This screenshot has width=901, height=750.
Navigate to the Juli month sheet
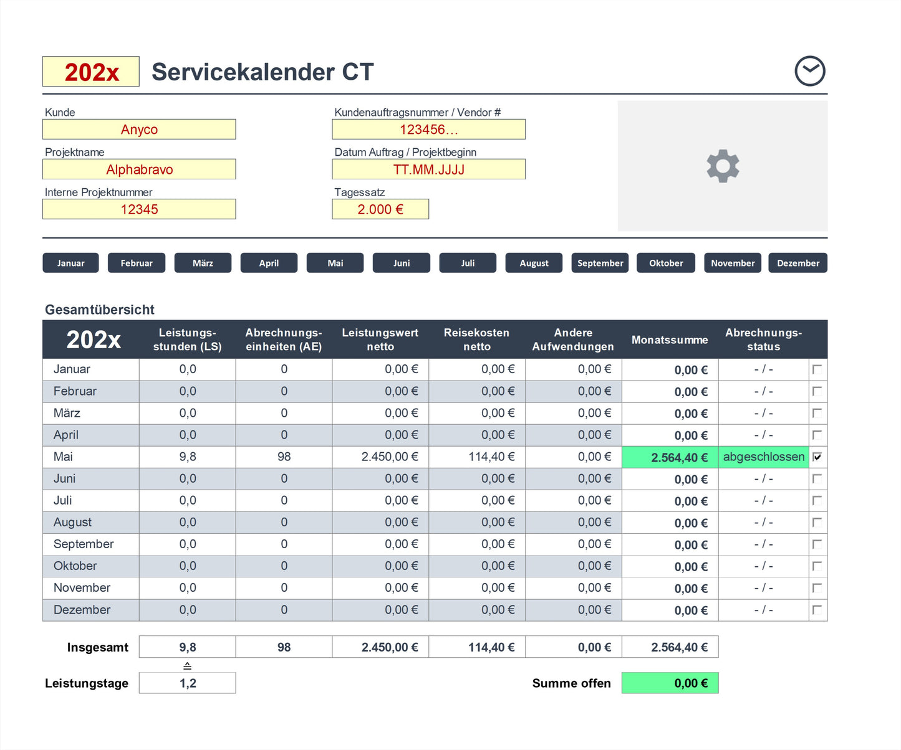pos(468,263)
